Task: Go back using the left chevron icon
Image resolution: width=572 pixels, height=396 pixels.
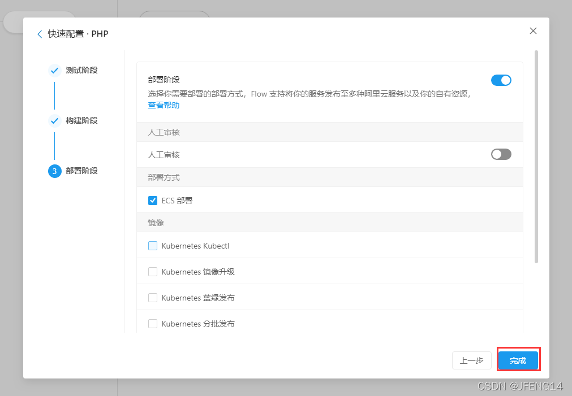Action: tap(40, 34)
